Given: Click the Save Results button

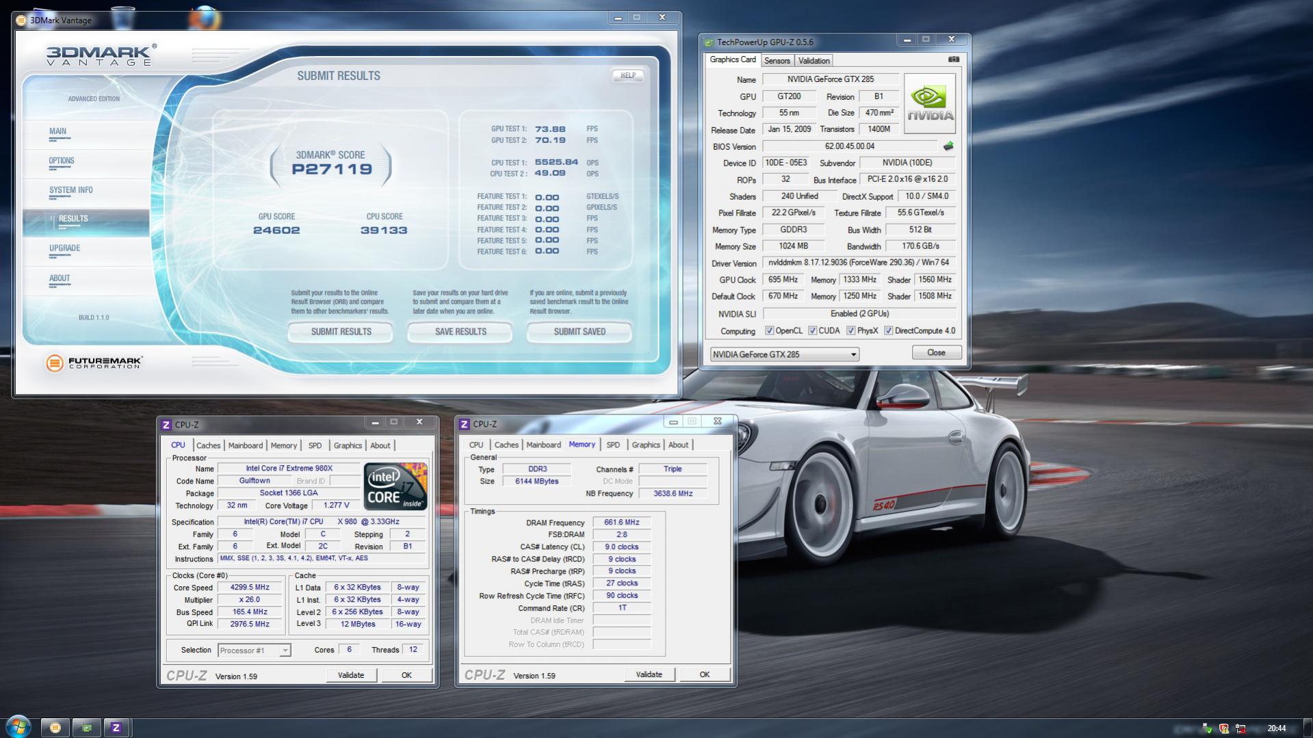Looking at the screenshot, I should click(x=460, y=332).
